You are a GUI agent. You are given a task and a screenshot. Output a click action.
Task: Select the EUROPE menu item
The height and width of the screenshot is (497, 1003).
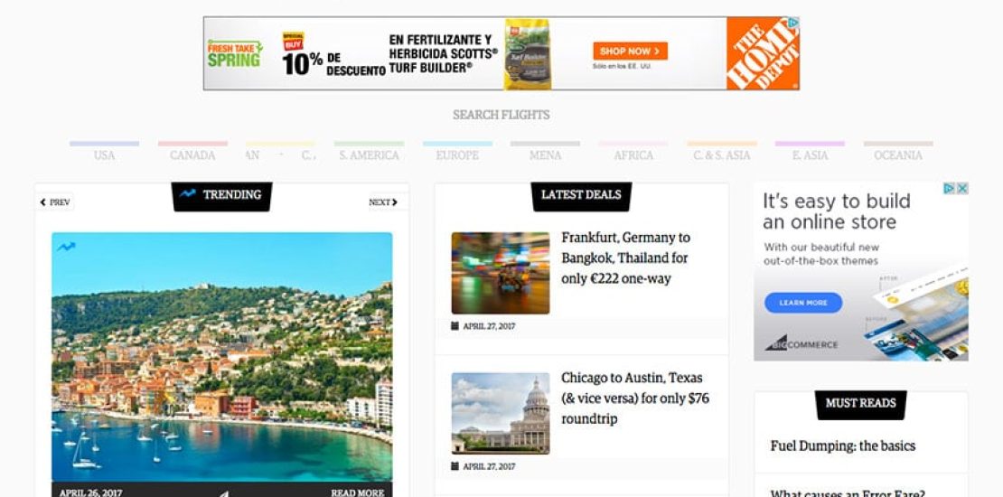pyautogui.click(x=457, y=155)
